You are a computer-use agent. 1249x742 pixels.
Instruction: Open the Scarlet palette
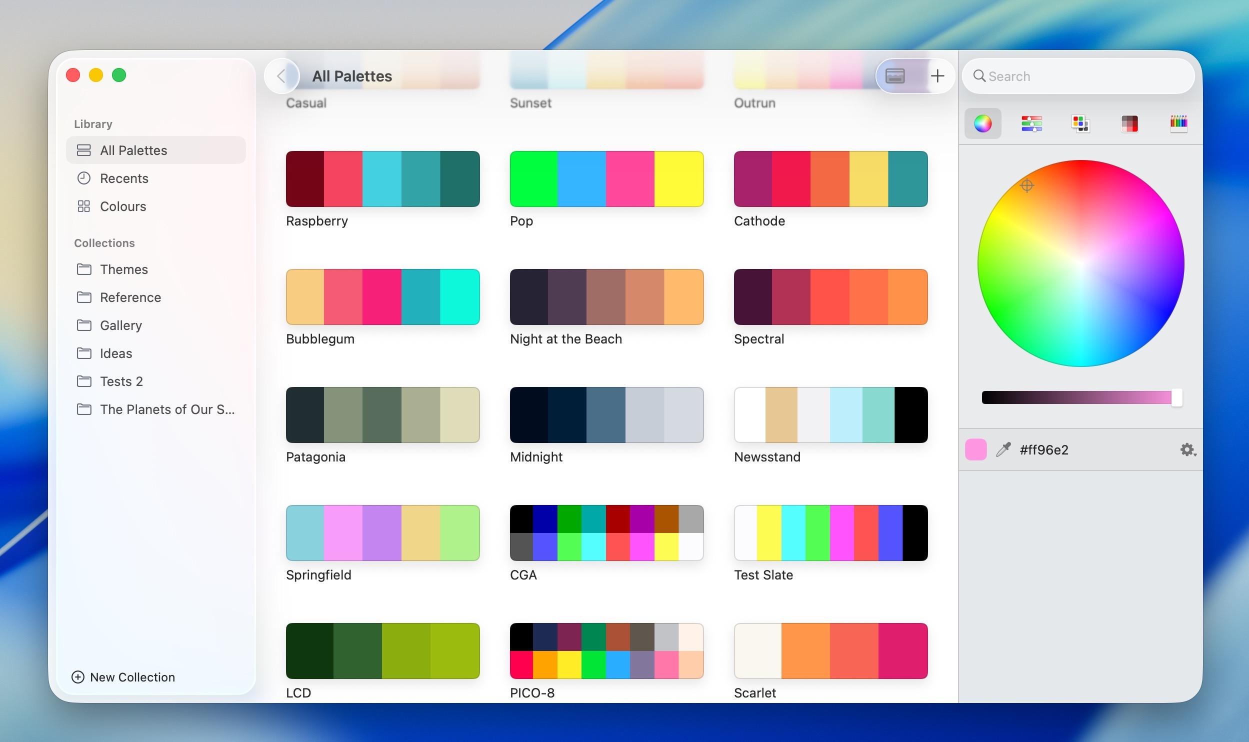[830, 651]
